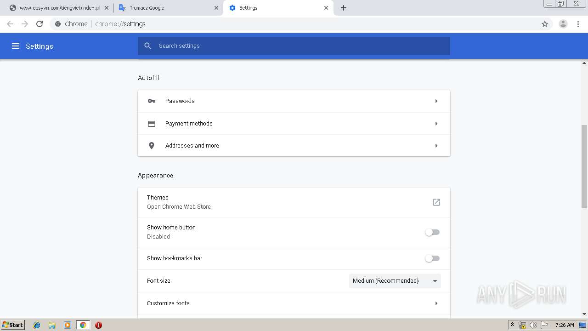588x331 pixels.
Task: Reload the current page
Action: pyautogui.click(x=40, y=24)
